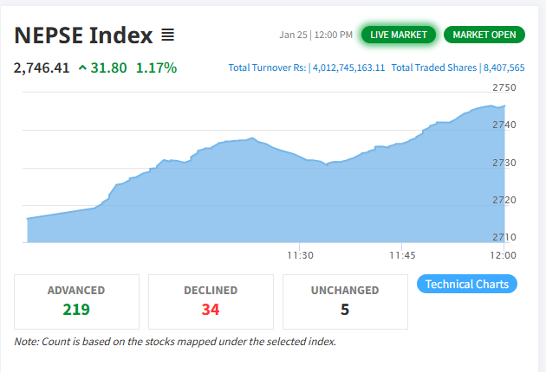Click the Total Turnover Rs label
The image size is (546, 372).
pyautogui.click(x=268, y=67)
